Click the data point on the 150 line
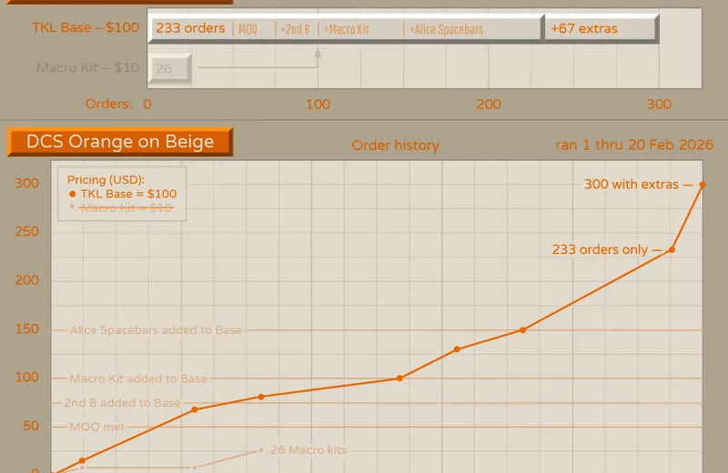Viewport: 728px width, 473px height. (522, 330)
